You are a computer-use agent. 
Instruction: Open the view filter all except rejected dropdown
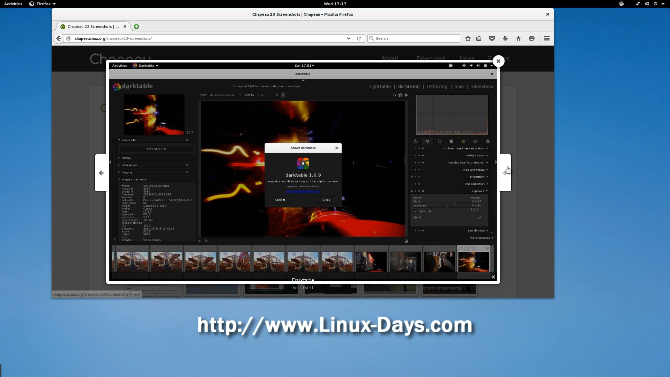click(x=225, y=95)
